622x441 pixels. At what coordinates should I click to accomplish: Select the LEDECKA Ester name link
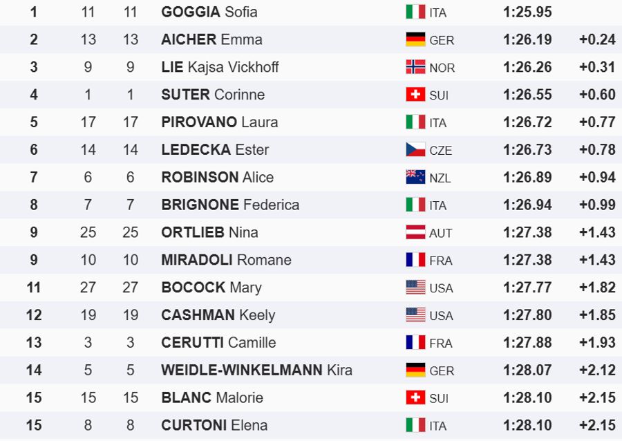pyautogui.click(x=215, y=149)
